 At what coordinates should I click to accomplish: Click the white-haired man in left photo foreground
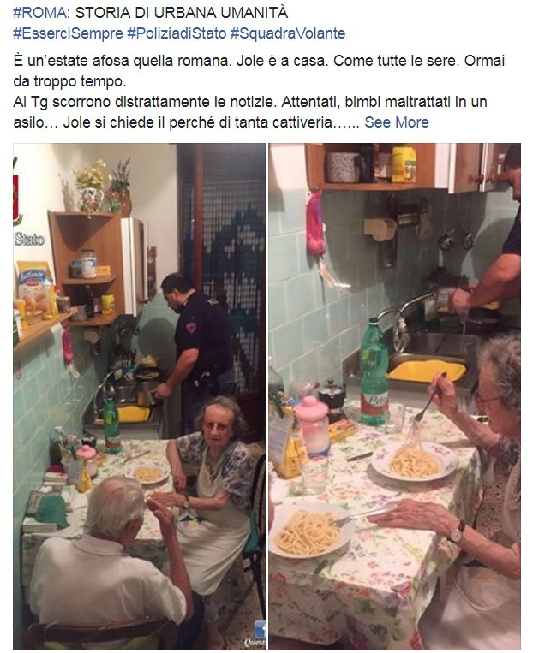109,567
